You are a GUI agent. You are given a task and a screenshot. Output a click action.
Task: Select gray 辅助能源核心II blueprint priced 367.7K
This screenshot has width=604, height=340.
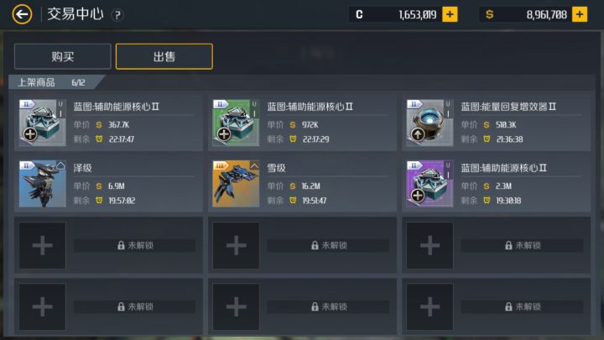(43, 123)
